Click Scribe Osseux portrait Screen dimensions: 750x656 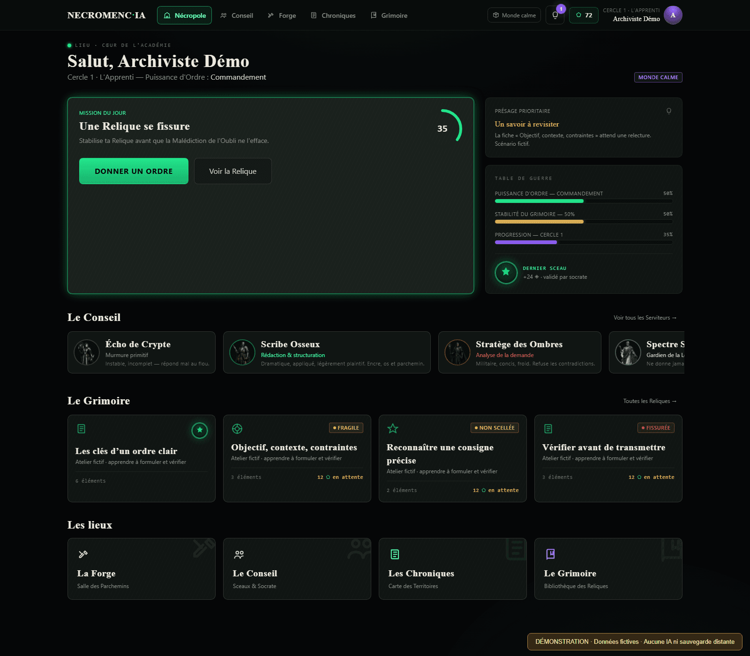242,352
